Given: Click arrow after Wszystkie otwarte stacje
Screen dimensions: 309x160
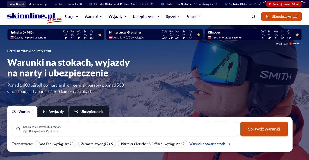Looking at the screenshot, I should (229, 144).
